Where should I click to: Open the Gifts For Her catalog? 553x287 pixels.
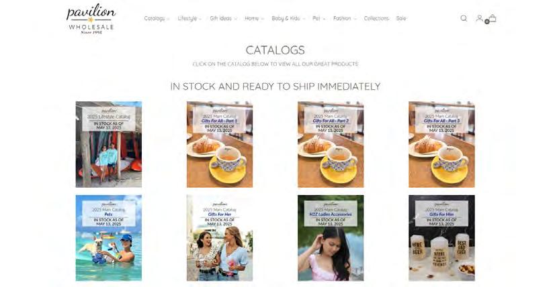tap(220, 238)
